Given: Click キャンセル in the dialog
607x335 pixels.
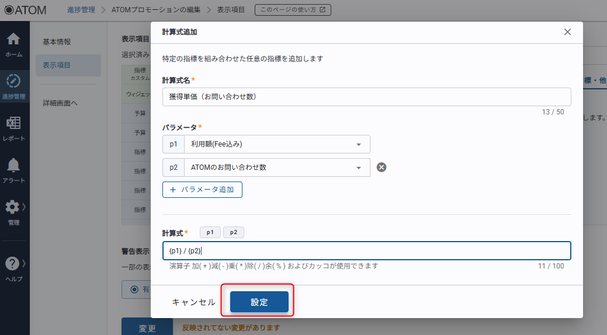Looking at the screenshot, I should (x=193, y=302).
